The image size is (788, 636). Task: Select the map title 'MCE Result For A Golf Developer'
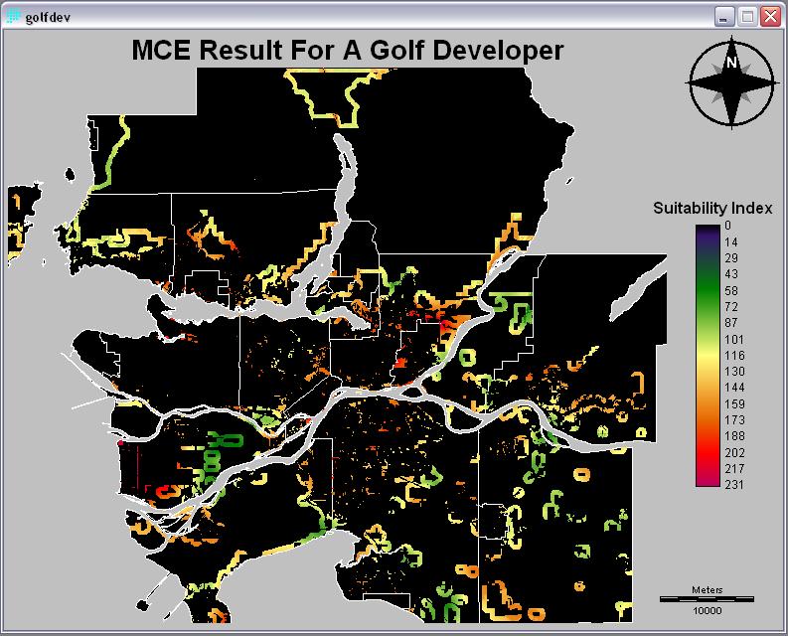tap(347, 51)
